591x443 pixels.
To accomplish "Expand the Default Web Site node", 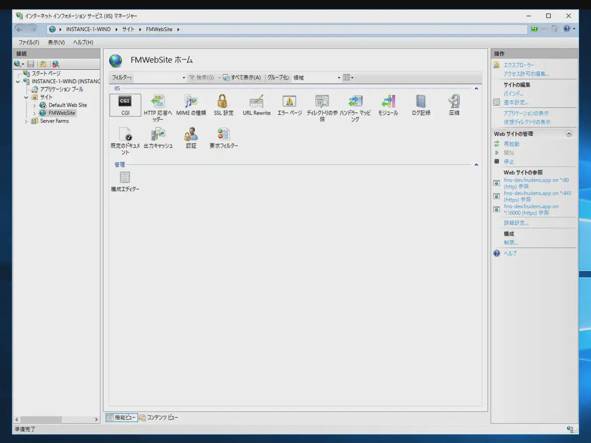I will [x=34, y=105].
